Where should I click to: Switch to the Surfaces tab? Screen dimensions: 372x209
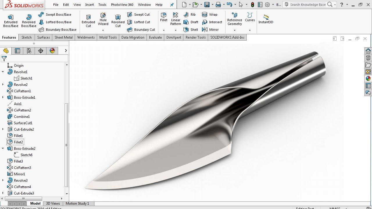click(44, 37)
